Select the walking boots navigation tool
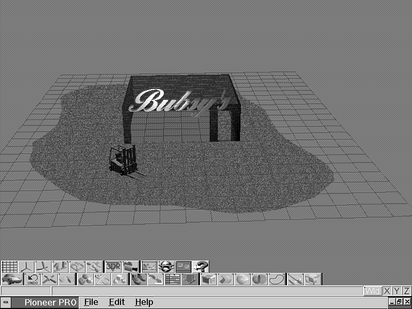This screenshot has height=309, width=412. [x=139, y=280]
